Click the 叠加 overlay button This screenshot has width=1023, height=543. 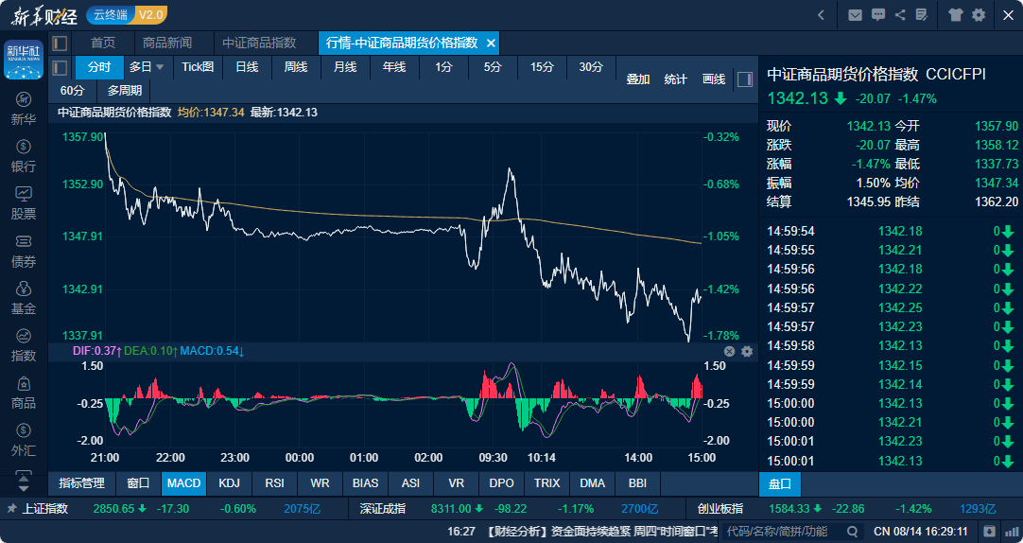pos(638,79)
